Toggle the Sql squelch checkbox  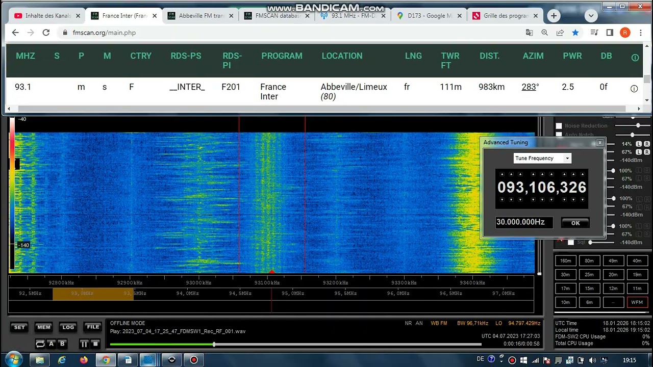point(570,242)
